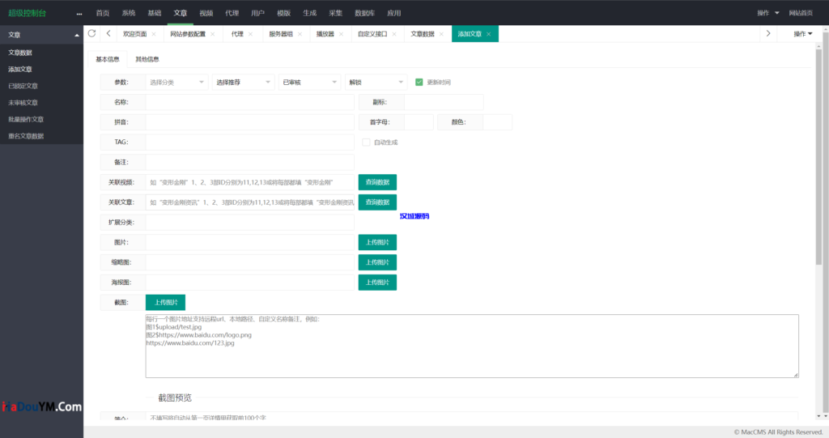Uncheck the 更新时间 checkbox
This screenshot has height=438, width=829.
[x=419, y=82]
